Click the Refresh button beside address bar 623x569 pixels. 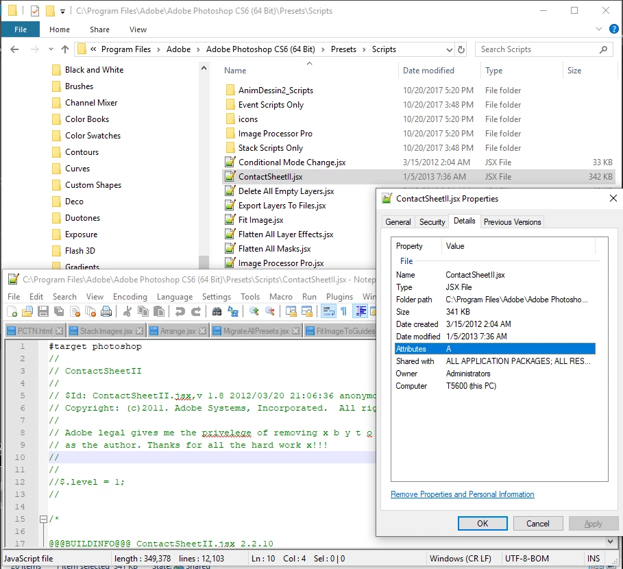[x=461, y=49]
